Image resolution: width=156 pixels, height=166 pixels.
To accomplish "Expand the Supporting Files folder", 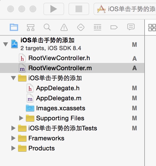I will 21,118.
